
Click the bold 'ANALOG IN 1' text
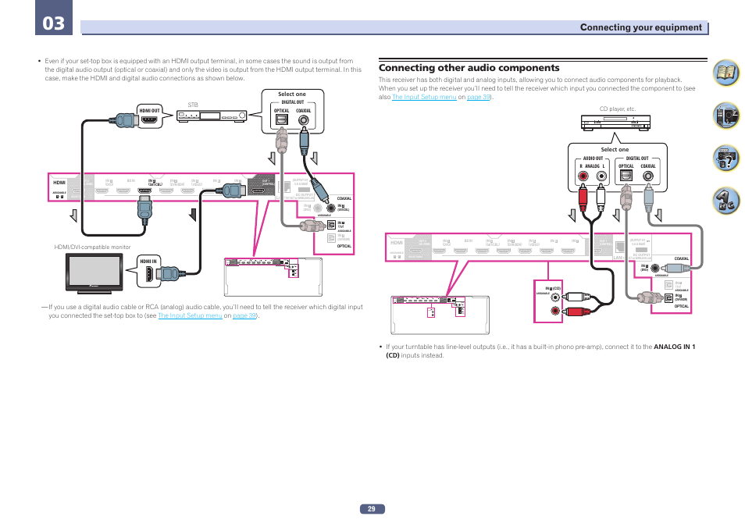(674, 347)
